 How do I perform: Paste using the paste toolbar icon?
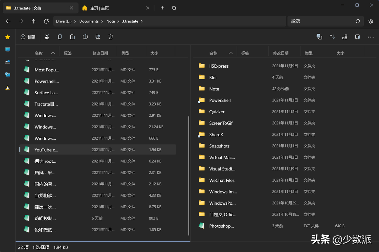72,37
